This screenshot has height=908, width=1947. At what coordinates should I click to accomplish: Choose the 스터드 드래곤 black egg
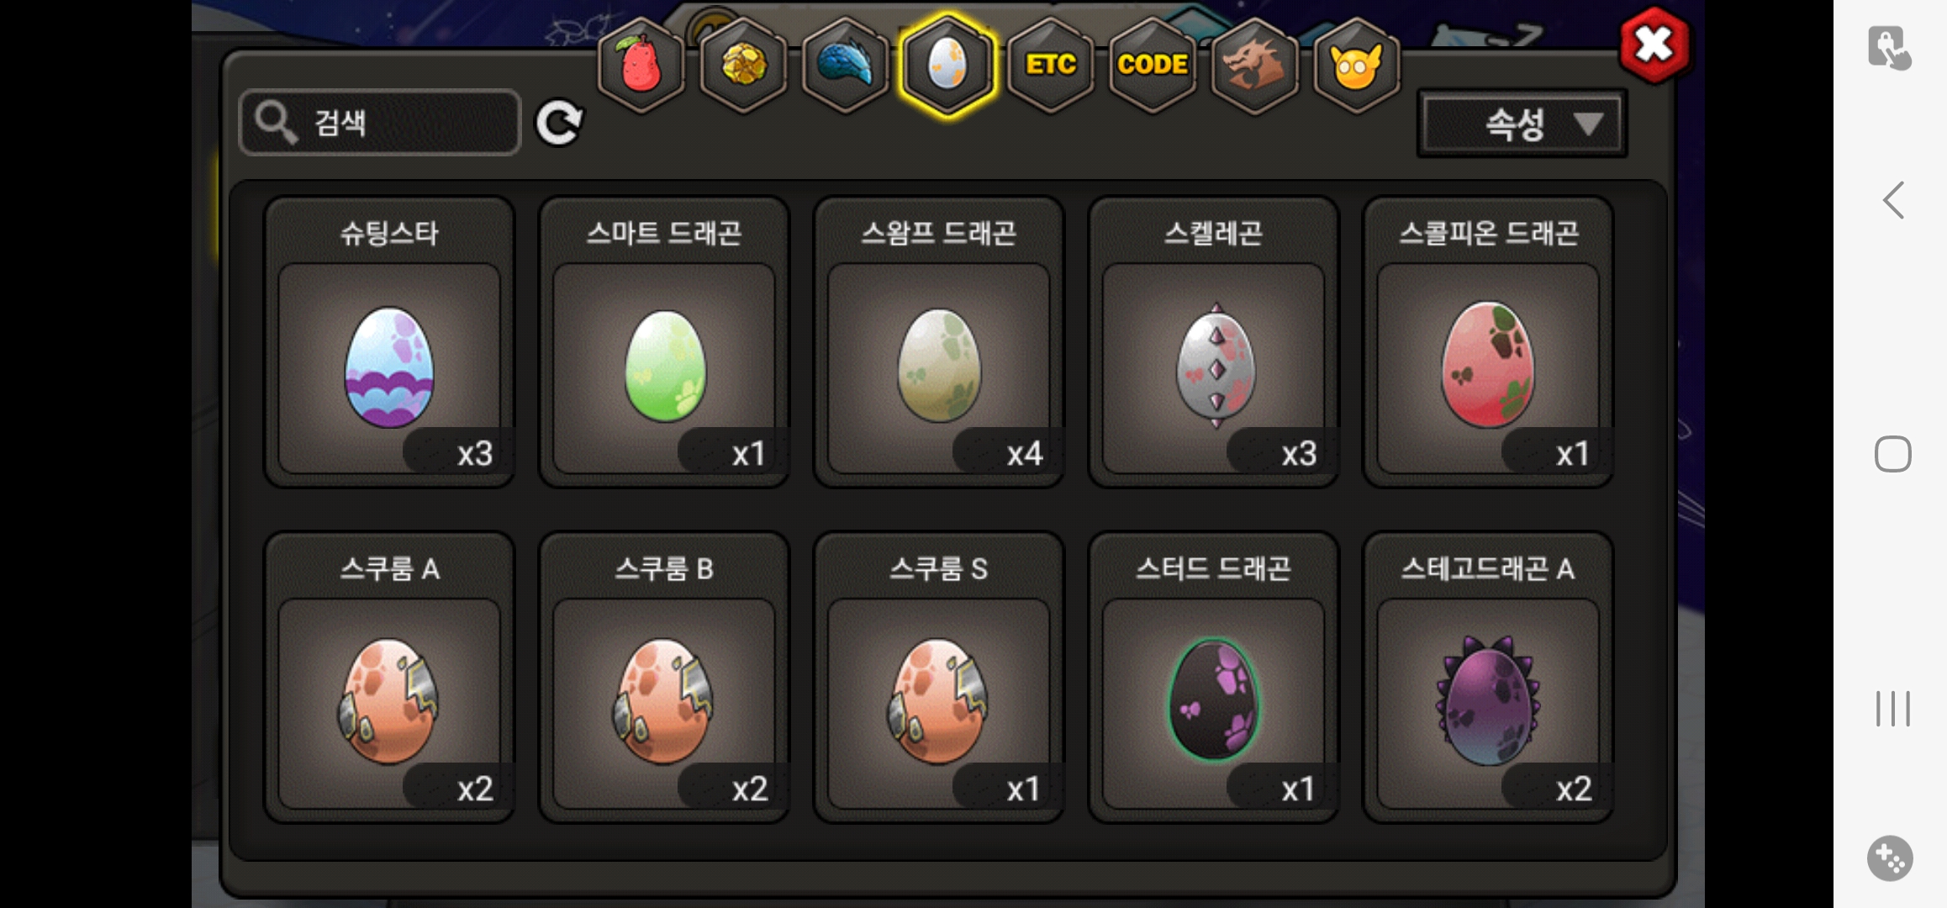(1213, 678)
